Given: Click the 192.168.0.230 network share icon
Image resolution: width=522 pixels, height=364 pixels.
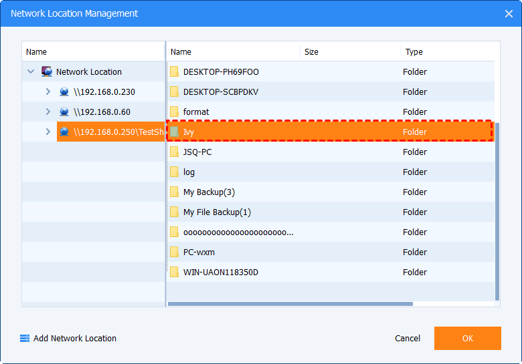Looking at the screenshot, I should coord(64,92).
